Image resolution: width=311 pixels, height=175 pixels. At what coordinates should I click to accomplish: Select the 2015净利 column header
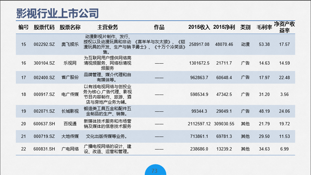pos(224,27)
